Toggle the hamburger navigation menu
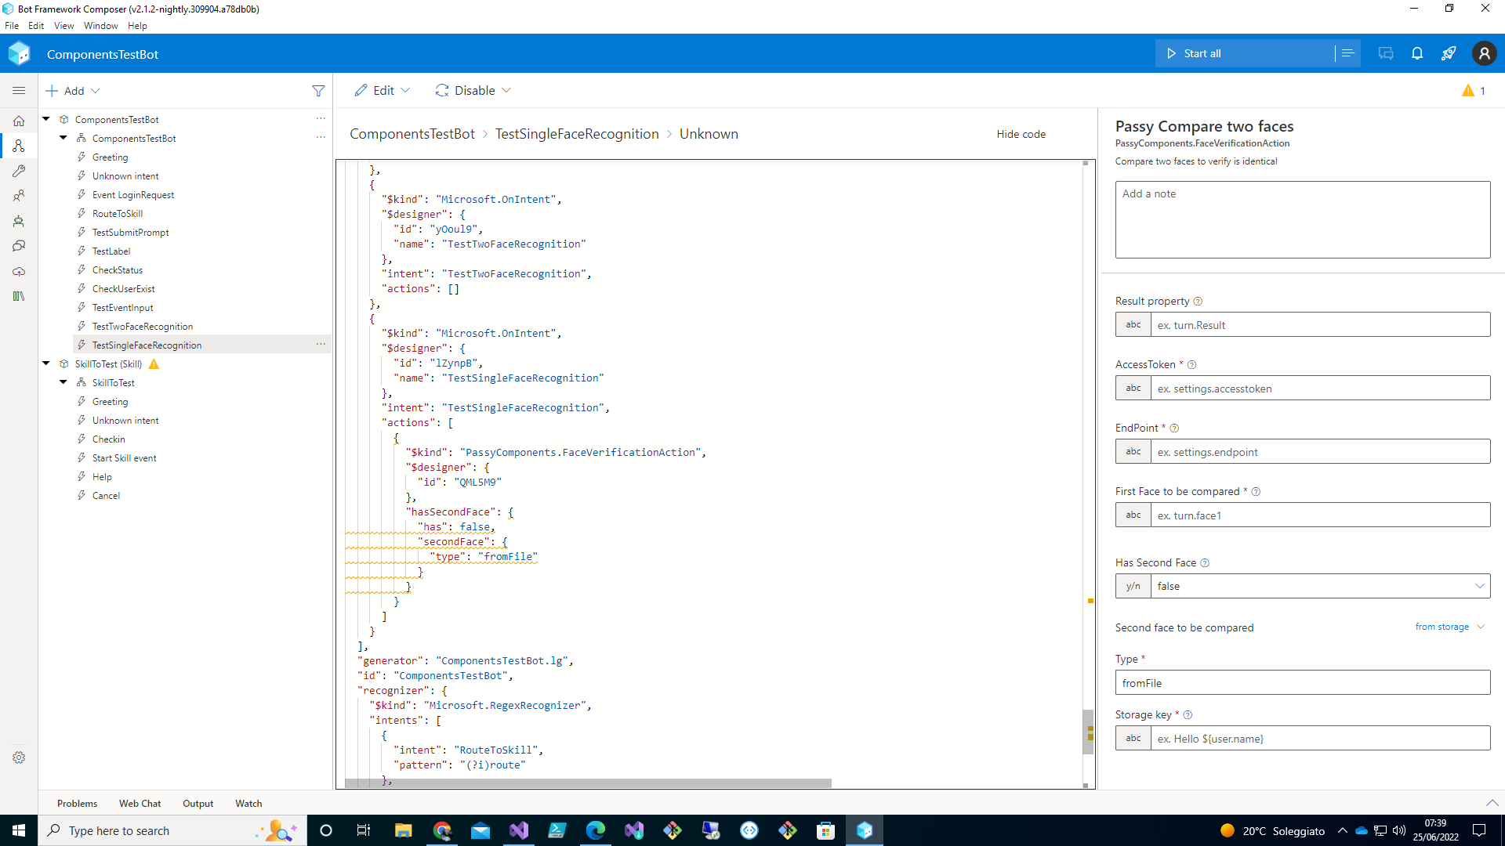 pos(19,91)
